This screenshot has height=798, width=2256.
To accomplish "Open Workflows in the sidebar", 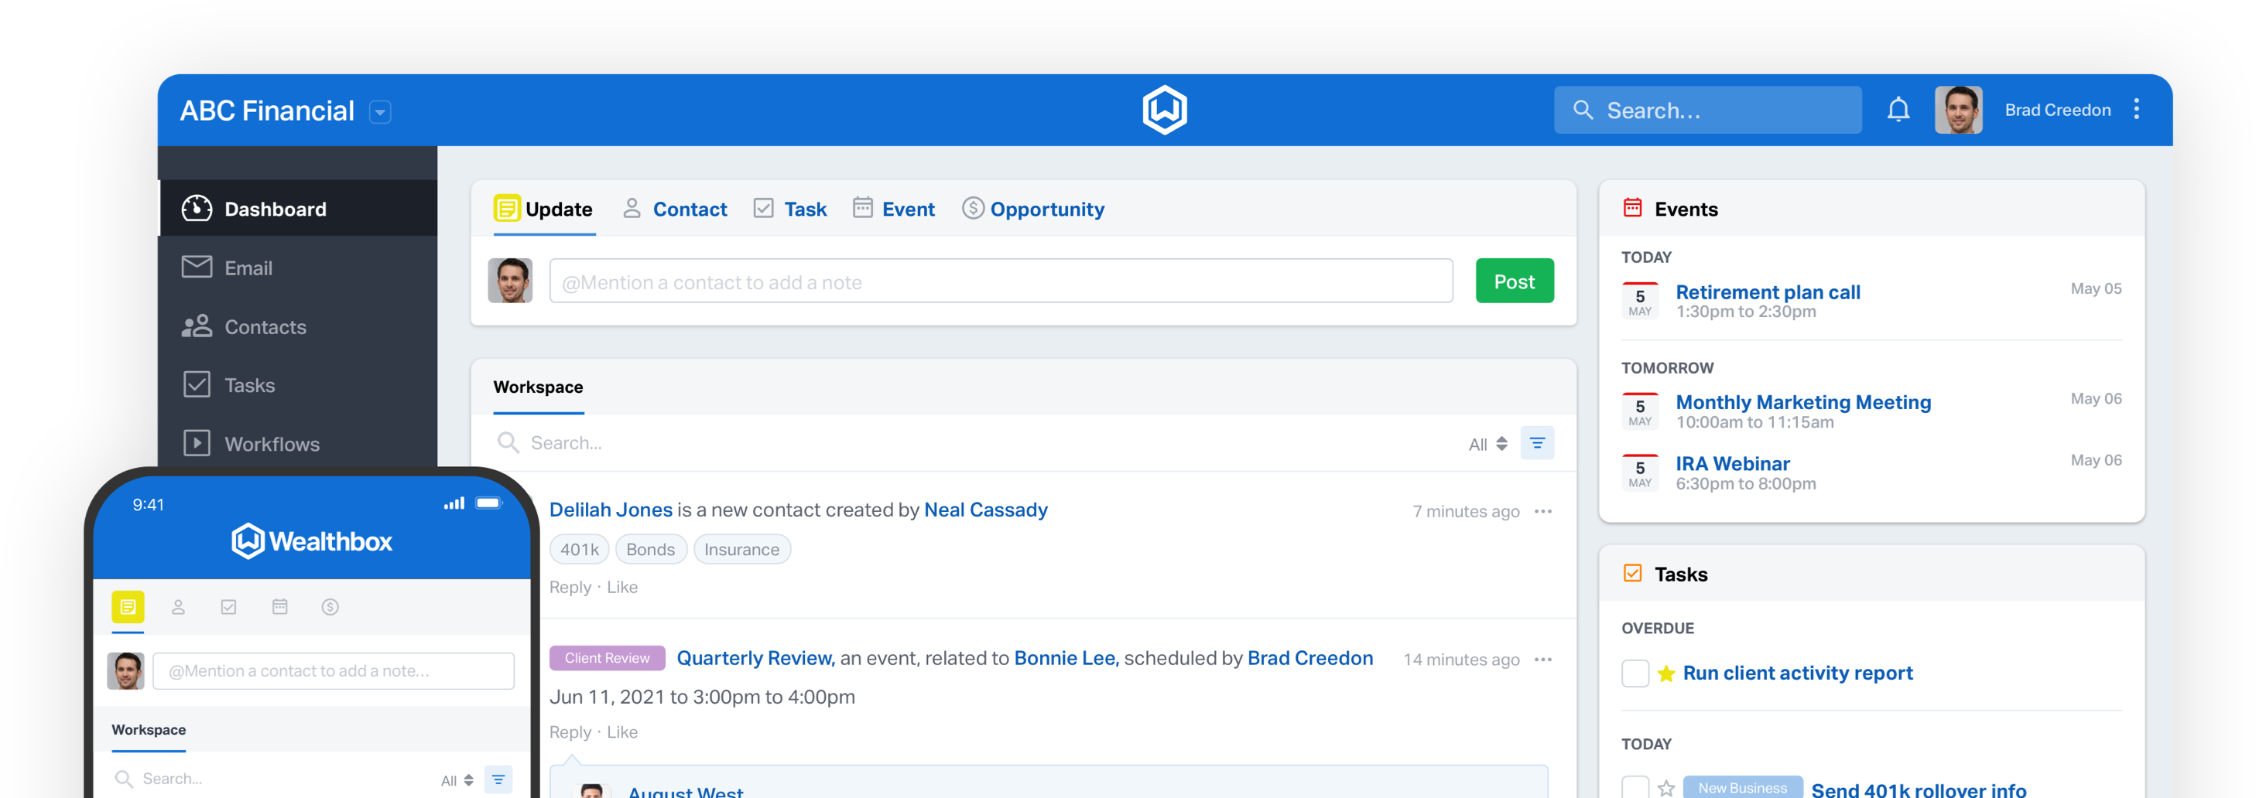I will (298, 444).
